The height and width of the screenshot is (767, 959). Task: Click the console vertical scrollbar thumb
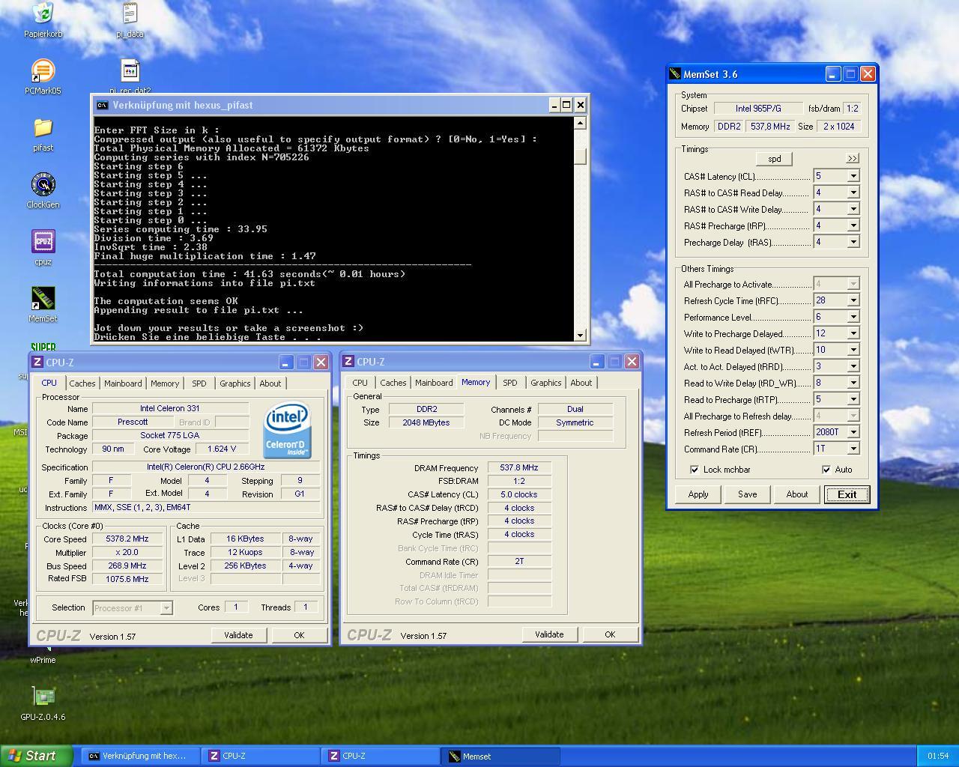pos(580,155)
